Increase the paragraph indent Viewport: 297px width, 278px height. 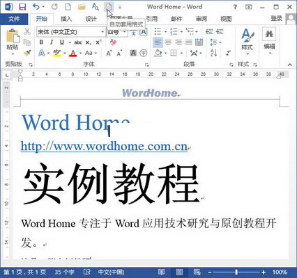click(x=220, y=31)
